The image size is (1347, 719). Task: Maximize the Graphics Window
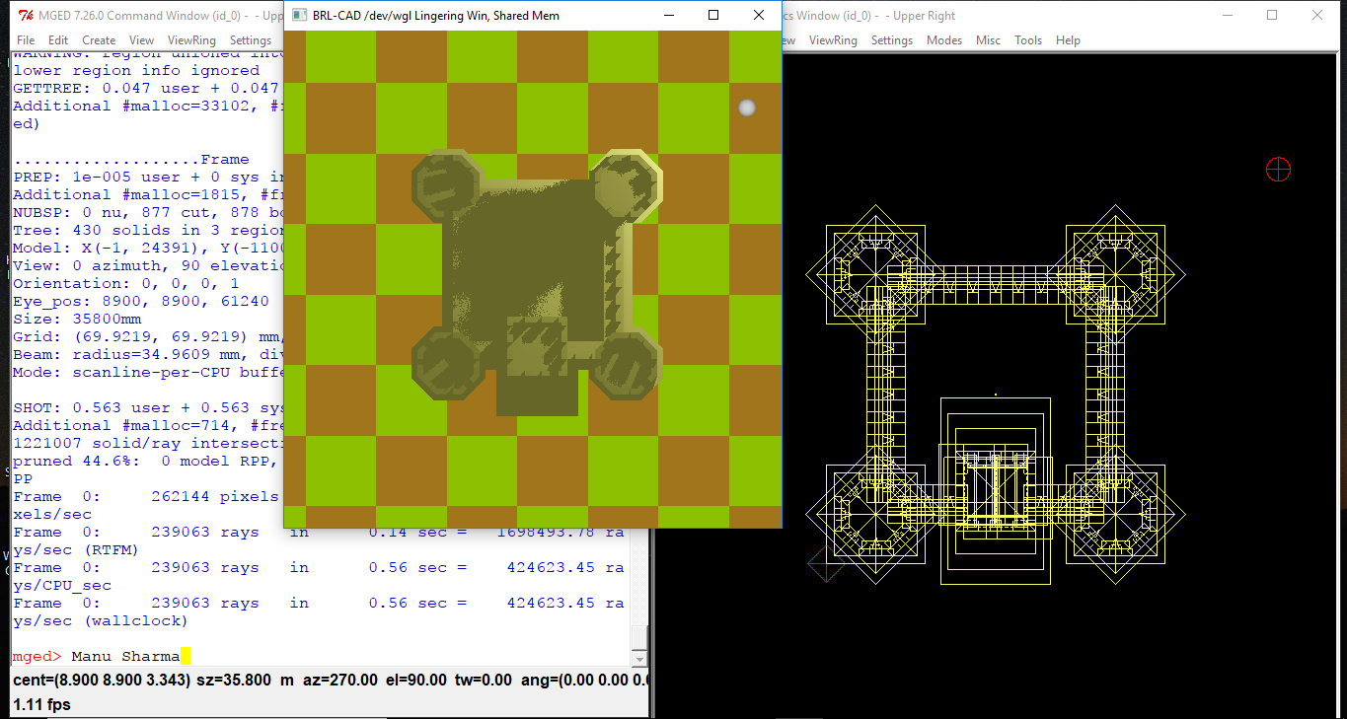[1272, 16]
